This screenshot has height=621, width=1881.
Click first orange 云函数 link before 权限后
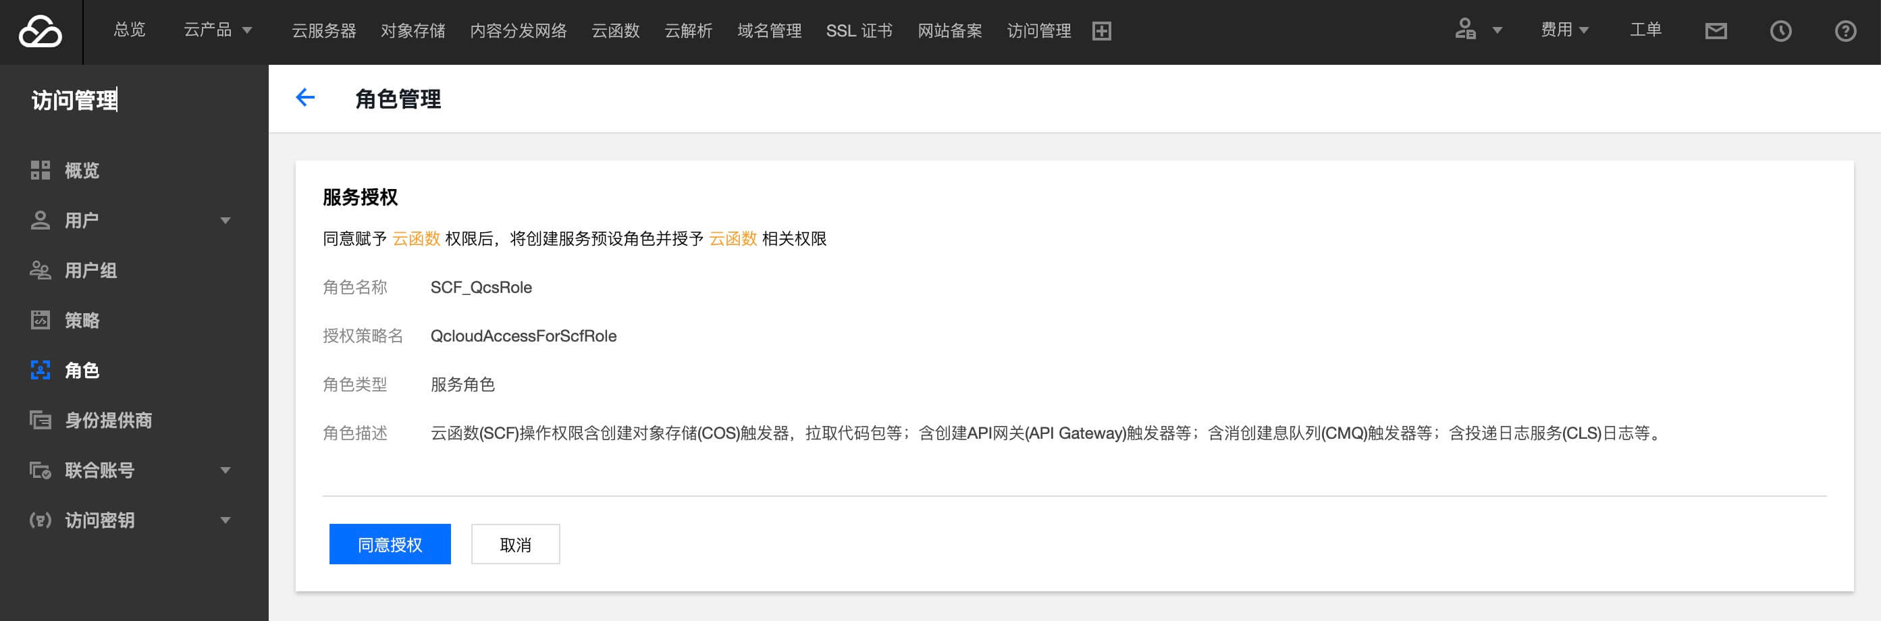[x=416, y=239]
